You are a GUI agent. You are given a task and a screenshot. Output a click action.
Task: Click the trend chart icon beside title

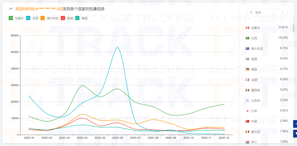click(11, 9)
